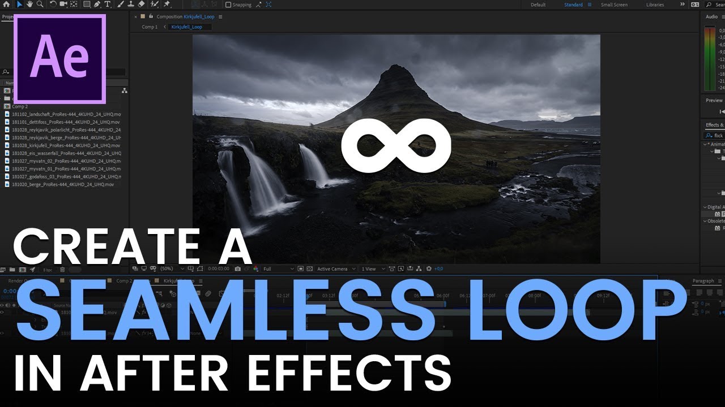Select the 181027_myvatn_02 footage item

tap(66, 161)
